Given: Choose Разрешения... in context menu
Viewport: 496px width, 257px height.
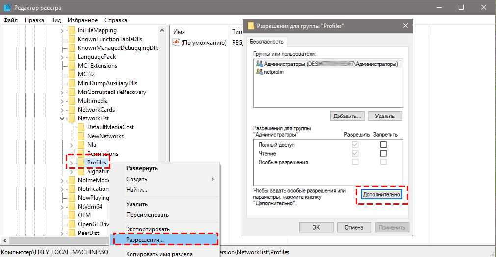Looking at the screenshot, I should click(x=165, y=240).
